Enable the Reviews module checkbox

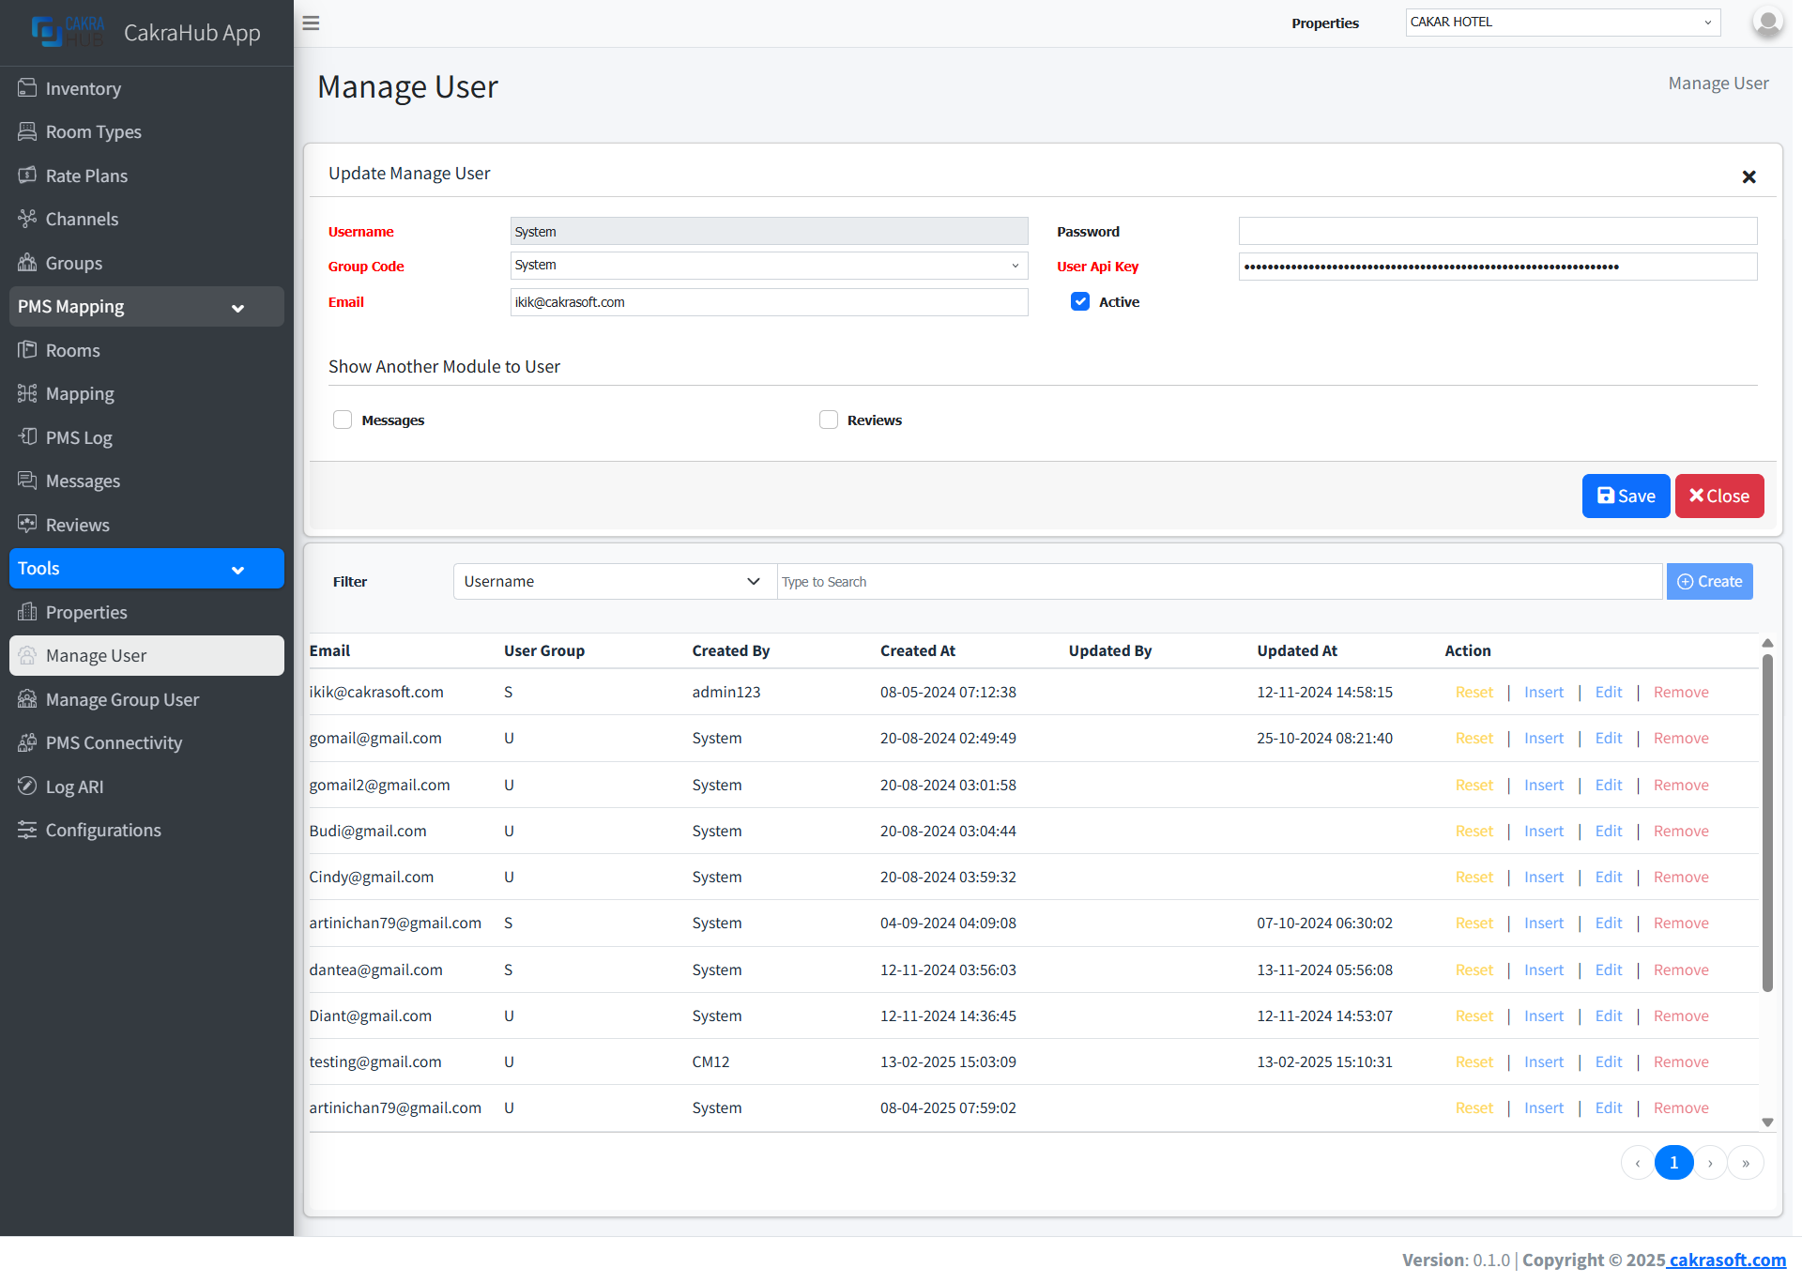tap(828, 420)
